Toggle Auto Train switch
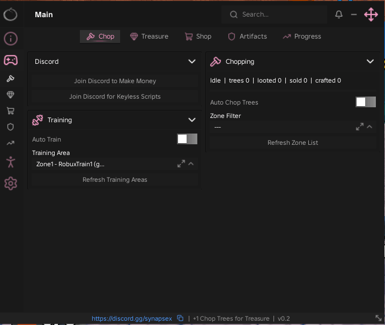 (187, 139)
